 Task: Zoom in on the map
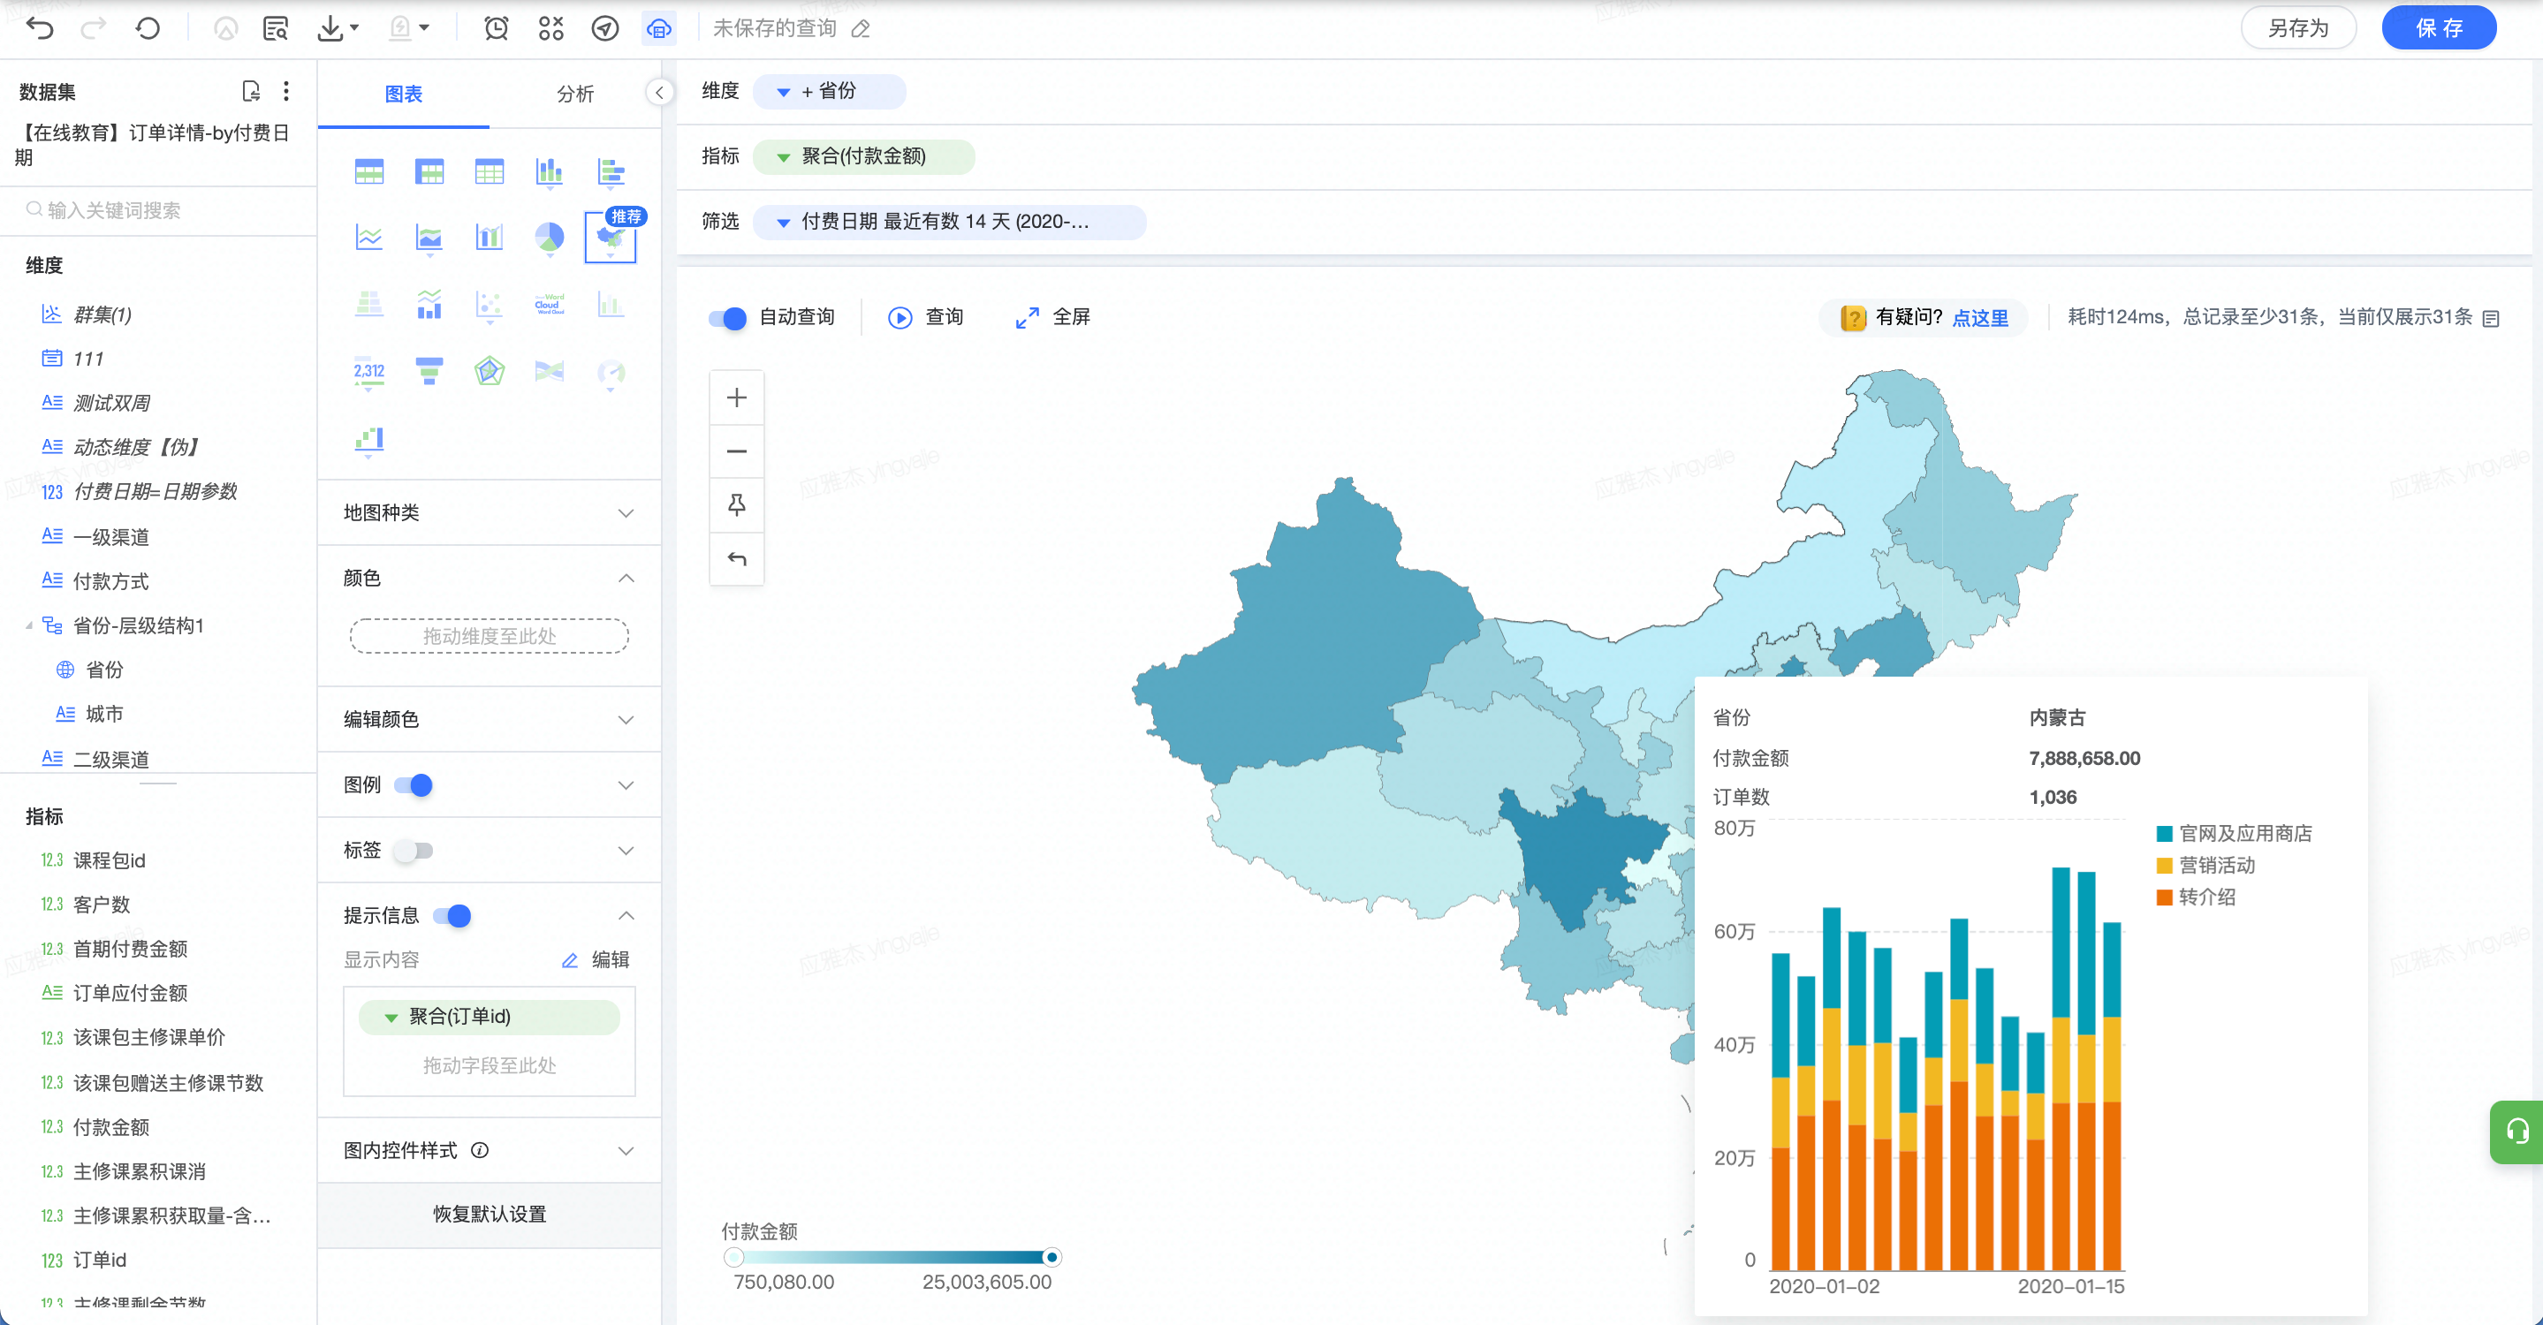(736, 397)
